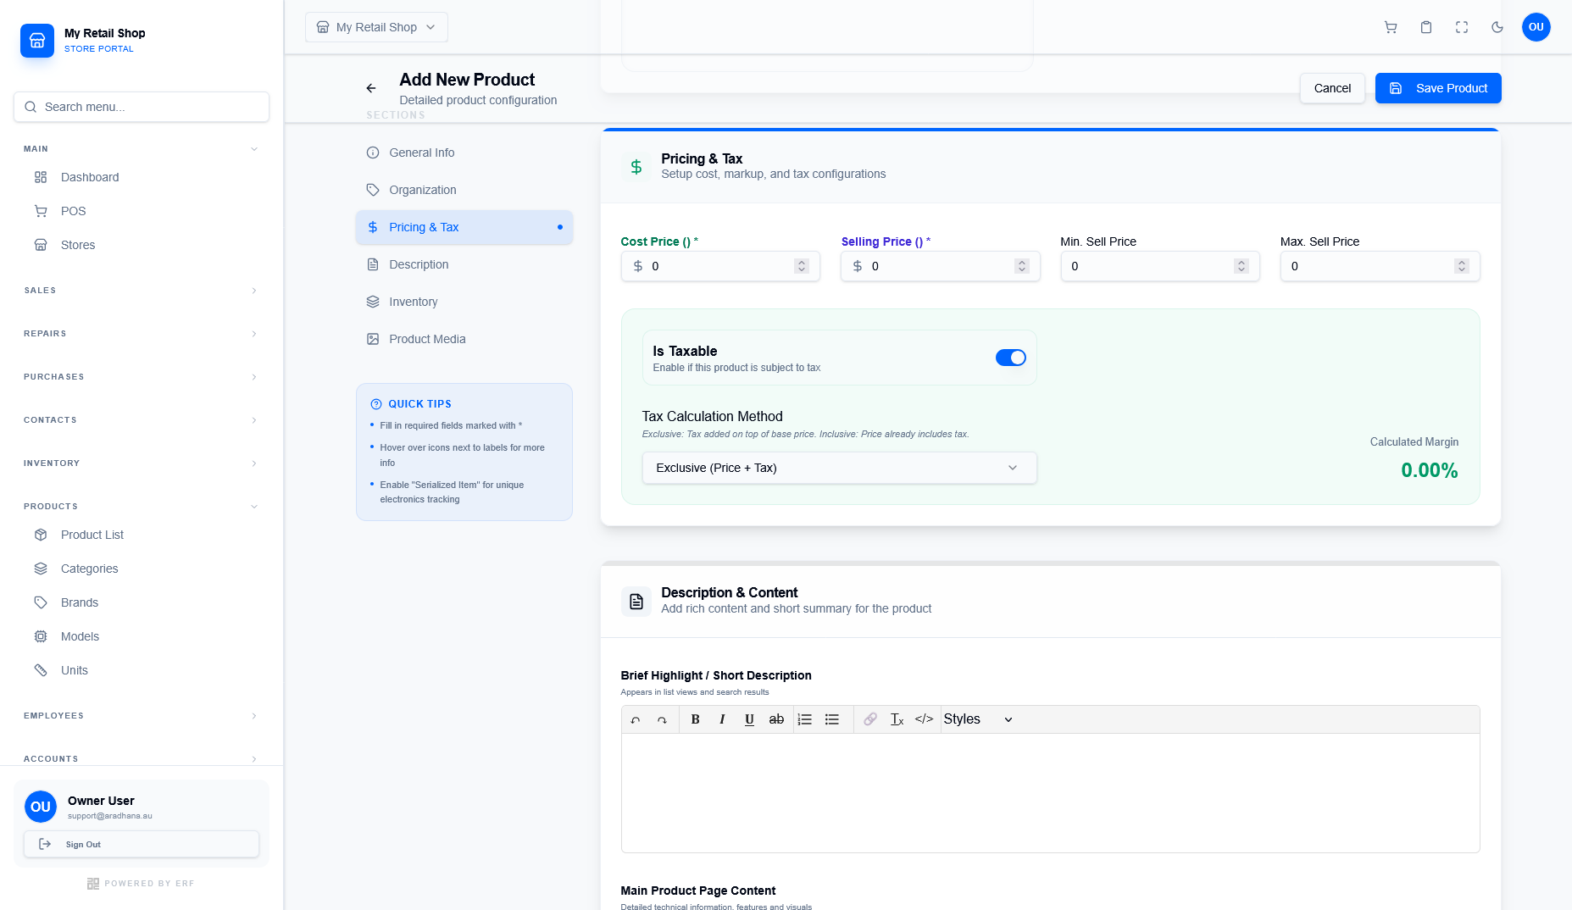This screenshot has height=910, width=1572.
Task: Open Brands in sidebar
Action: (x=142, y=602)
